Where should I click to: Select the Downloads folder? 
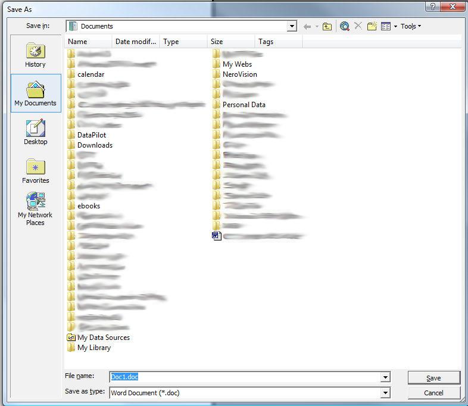click(95, 145)
